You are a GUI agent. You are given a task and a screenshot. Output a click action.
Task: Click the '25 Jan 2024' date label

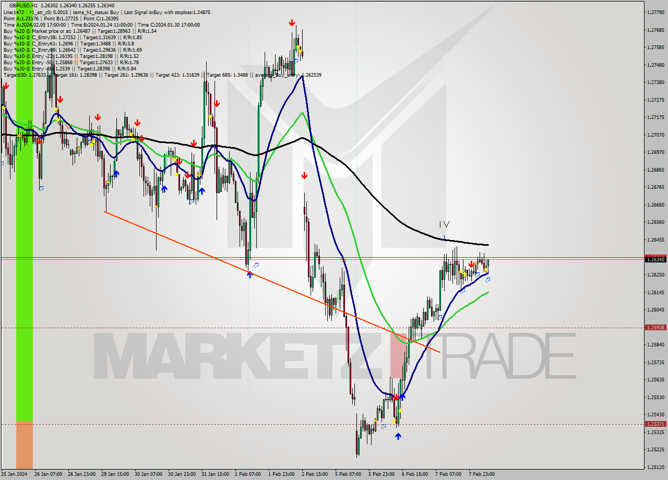14,474
